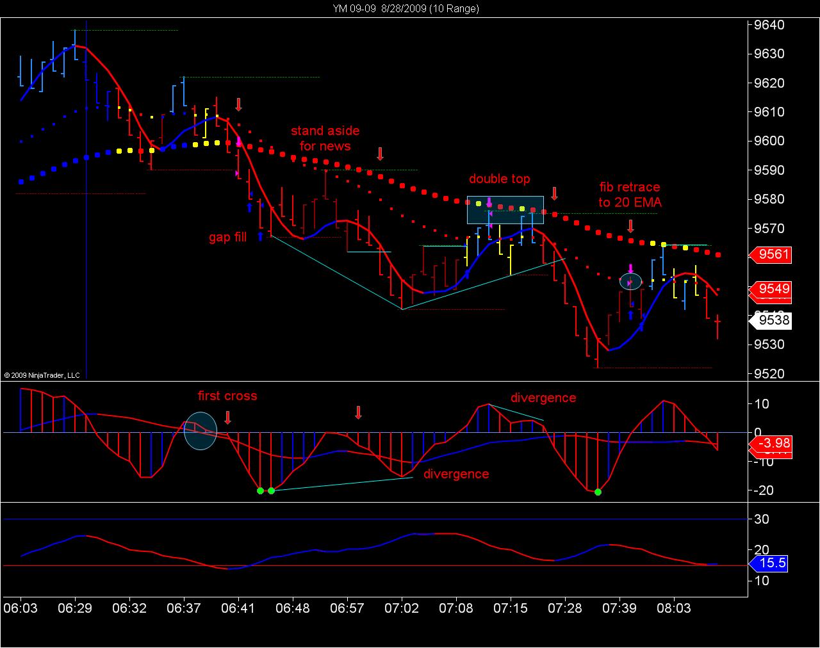Image resolution: width=820 pixels, height=648 pixels.
Task: Select the red 9561 price marker tag
Action: 771,255
